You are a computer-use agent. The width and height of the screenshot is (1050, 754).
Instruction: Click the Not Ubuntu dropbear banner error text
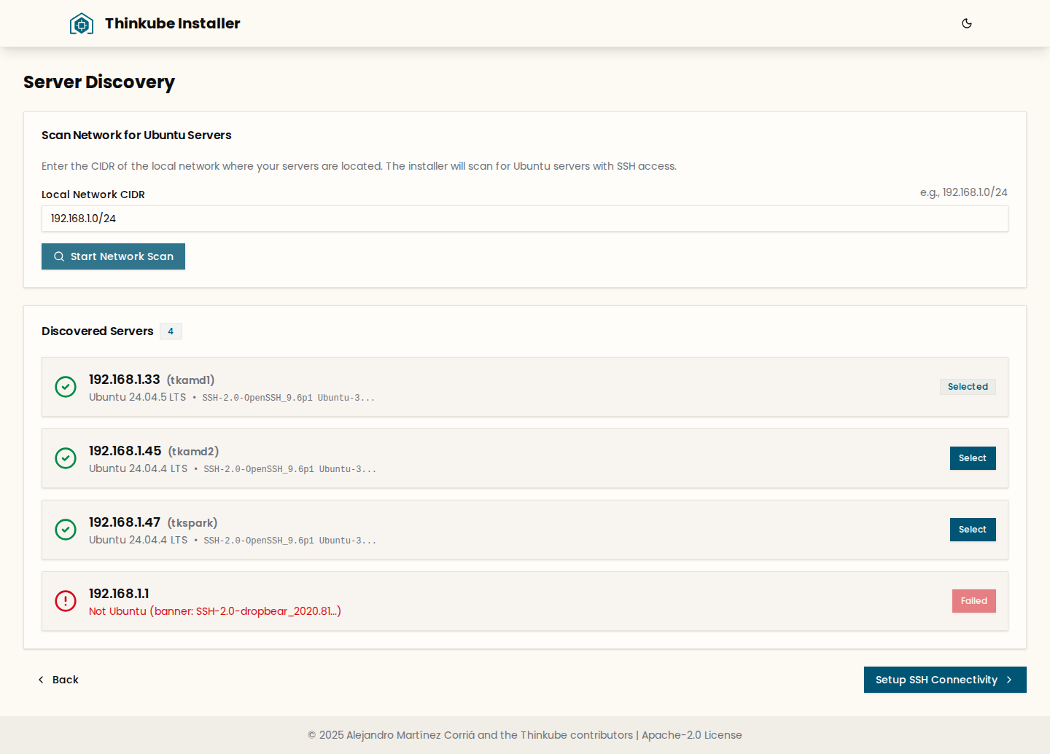(215, 611)
